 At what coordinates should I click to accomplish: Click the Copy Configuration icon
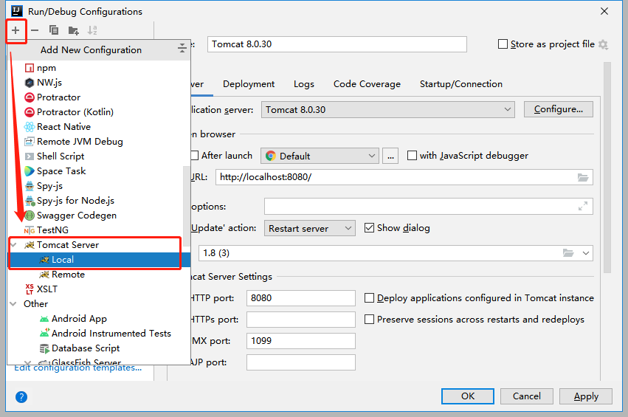click(54, 30)
